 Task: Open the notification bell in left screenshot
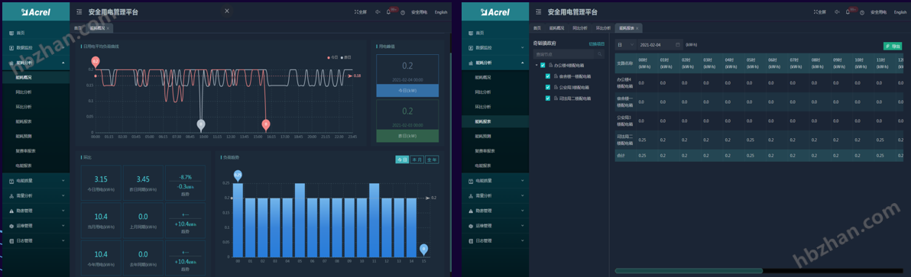point(388,11)
